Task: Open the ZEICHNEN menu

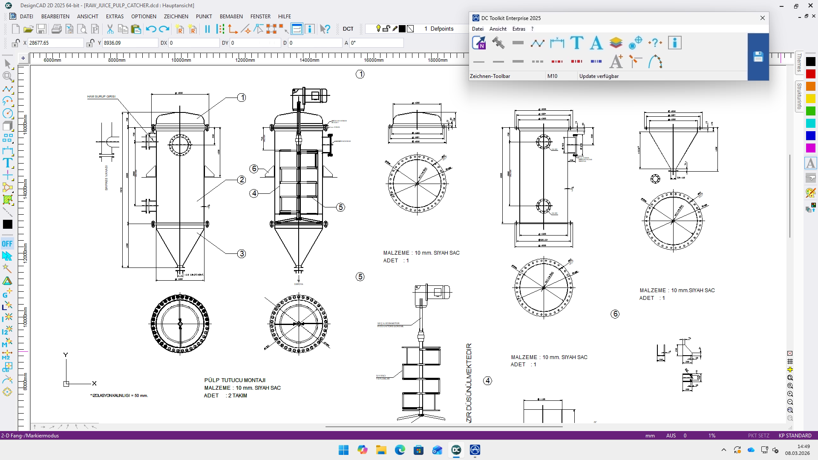Action: click(x=176, y=16)
